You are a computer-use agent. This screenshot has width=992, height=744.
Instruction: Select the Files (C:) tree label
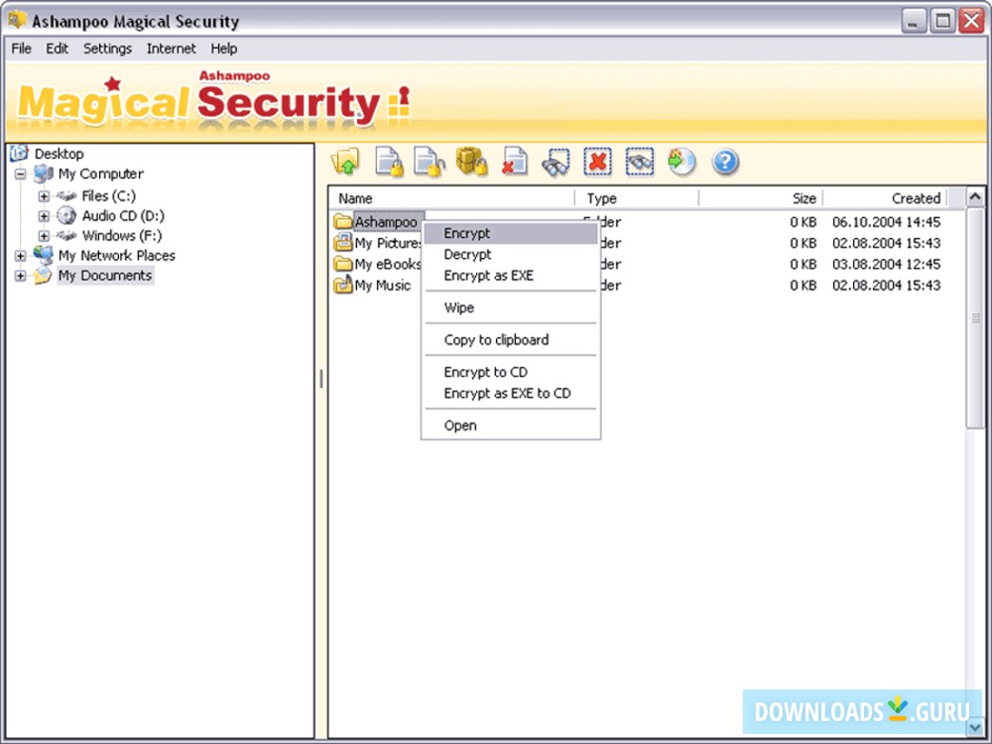[108, 196]
